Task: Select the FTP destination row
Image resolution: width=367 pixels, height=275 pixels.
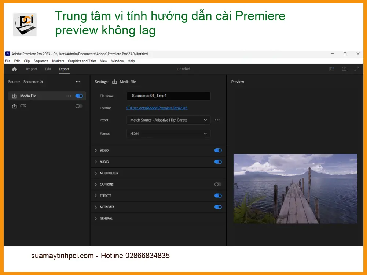Action: 47,106
